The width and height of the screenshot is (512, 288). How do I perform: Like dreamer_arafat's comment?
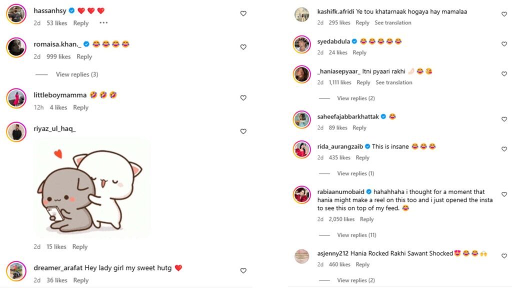point(243,270)
